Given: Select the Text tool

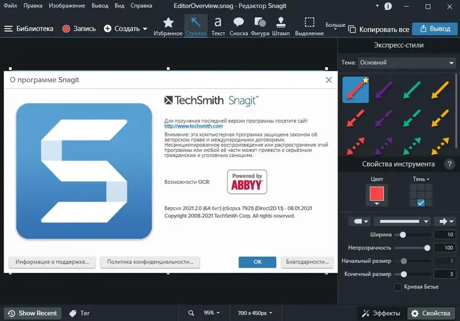Looking at the screenshot, I should [218, 26].
